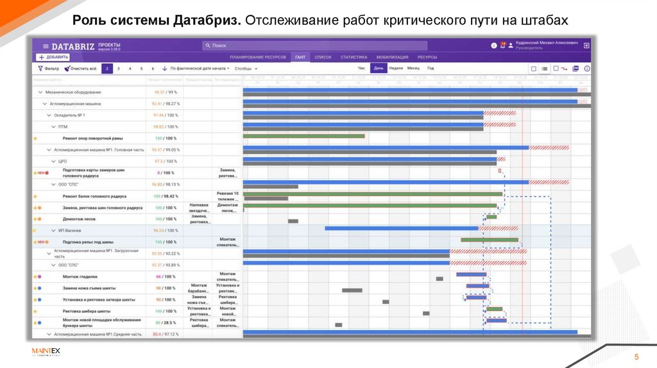657x368 pixels.
Task: Click blue Gantt bar of Монтаж гладилки
Action: coord(472,274)
